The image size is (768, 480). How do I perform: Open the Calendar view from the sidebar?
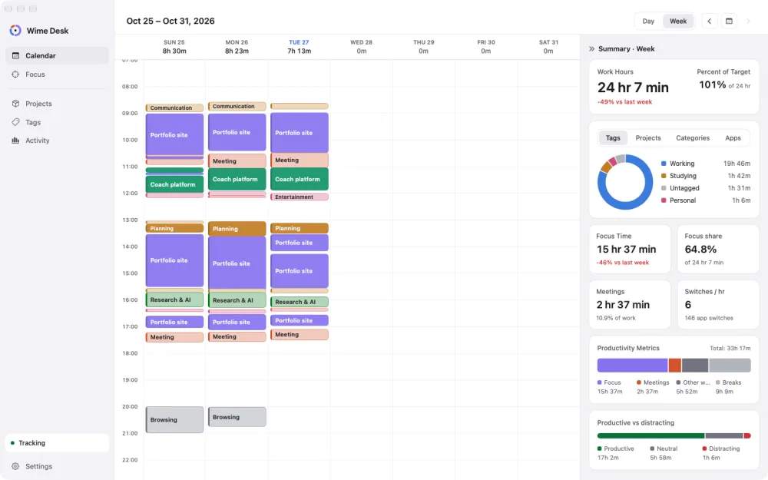[x=57, y=55]
